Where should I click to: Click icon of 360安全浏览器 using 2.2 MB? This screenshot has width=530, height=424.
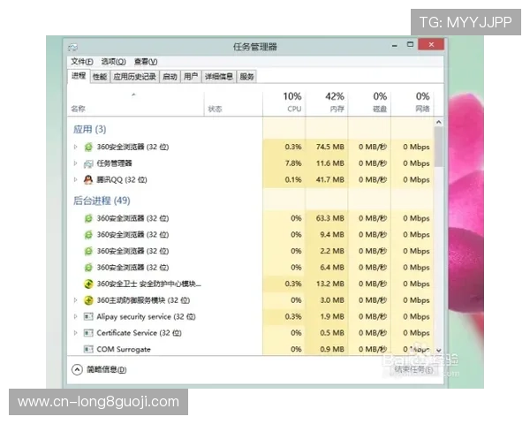point(88,251)
